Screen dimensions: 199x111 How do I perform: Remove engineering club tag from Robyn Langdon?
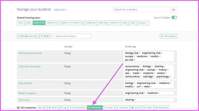145,93
